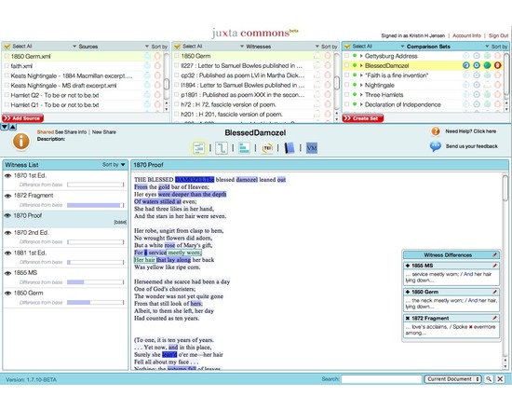Click the down-arrow collapse panel icon

coord(5,127)
